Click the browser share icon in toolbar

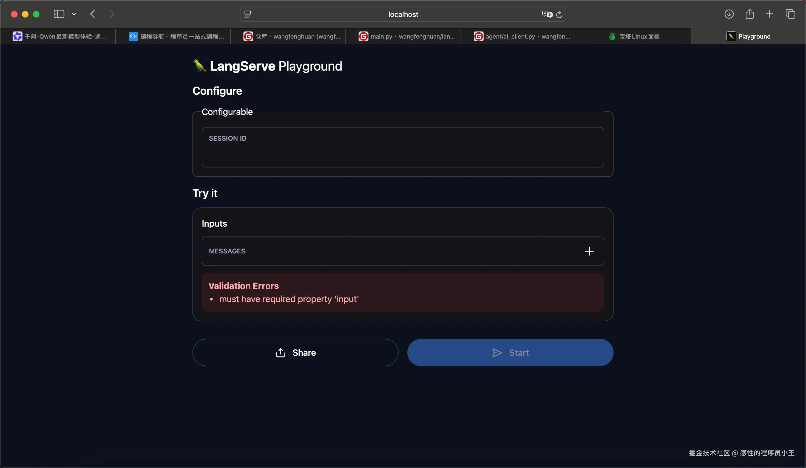point(750,14)
